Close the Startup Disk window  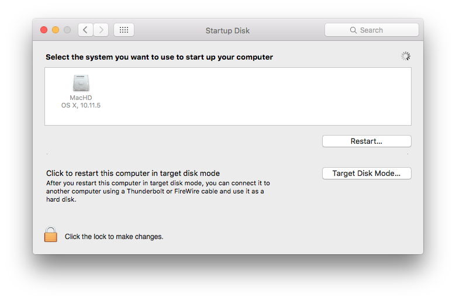pyautogui.click(x=44, y=30)
